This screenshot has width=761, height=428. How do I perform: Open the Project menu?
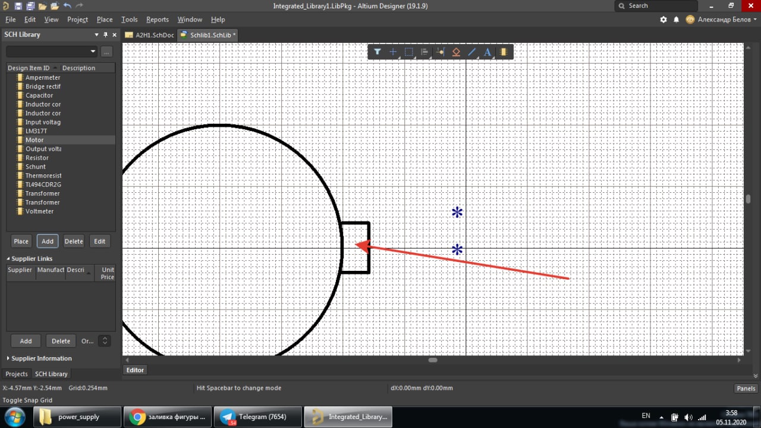(x=77, y=20)
